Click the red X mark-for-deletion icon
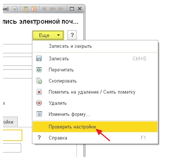 (39, 92)
